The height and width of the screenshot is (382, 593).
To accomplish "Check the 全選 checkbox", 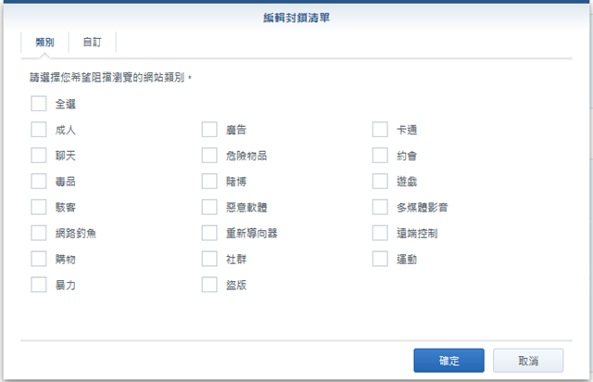I will point(39,104).
